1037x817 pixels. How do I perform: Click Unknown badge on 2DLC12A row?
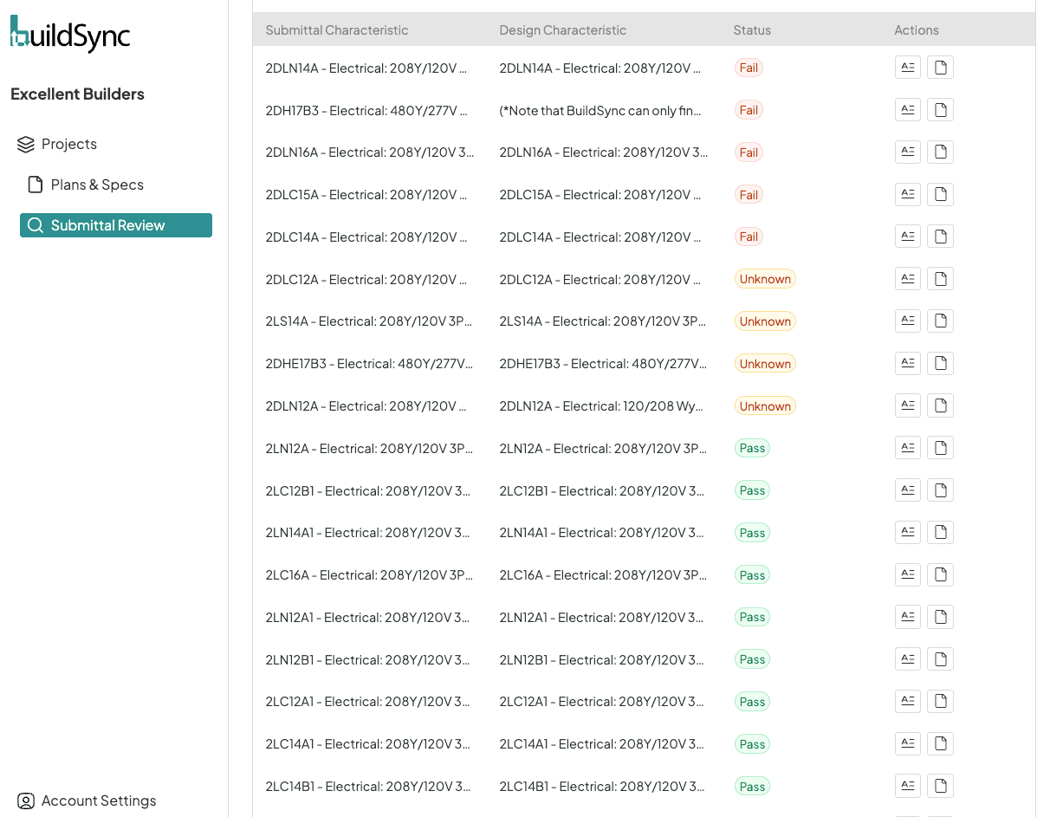(x=765, y=279)
